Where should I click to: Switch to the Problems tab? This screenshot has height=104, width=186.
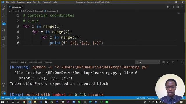coord(14,62)
